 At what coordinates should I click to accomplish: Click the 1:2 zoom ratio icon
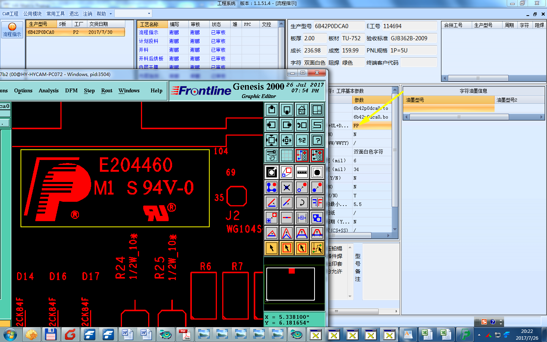pyautogui.click(x=302, y=140)
